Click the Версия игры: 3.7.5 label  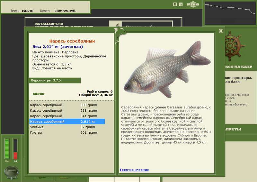click(x=55, y=80)
